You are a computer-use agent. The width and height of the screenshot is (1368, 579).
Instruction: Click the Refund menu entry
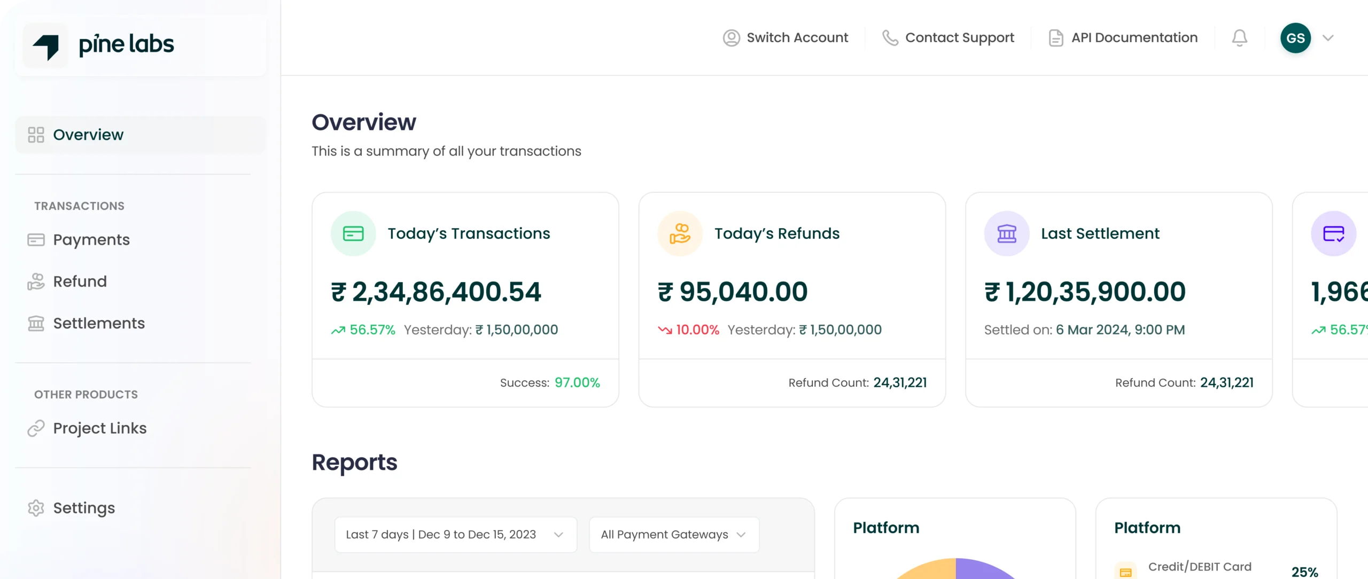click(x=79, y=281)
